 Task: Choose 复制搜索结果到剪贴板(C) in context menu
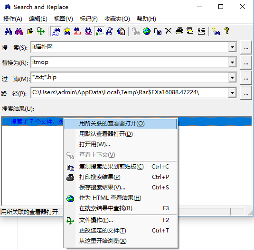point(121,167)
